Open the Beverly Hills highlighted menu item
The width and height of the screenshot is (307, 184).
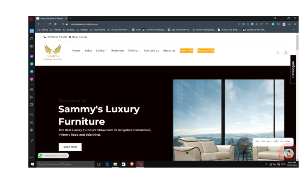tap(206, 51)
